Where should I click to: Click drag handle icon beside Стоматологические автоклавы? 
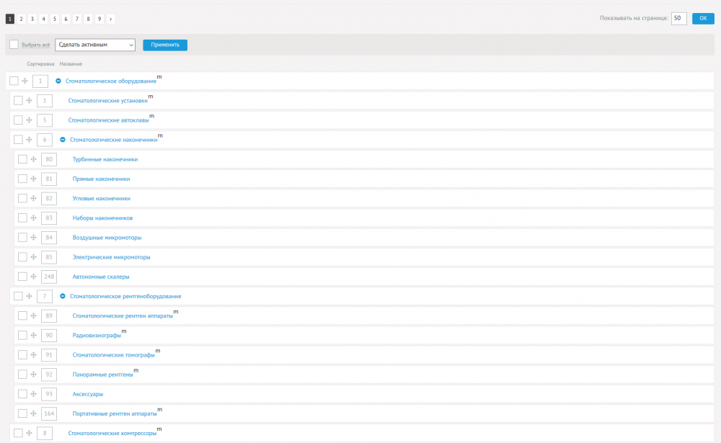29,120
